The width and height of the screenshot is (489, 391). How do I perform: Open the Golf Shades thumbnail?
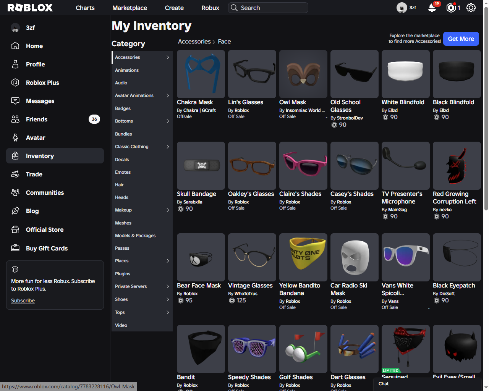point(303,349)
